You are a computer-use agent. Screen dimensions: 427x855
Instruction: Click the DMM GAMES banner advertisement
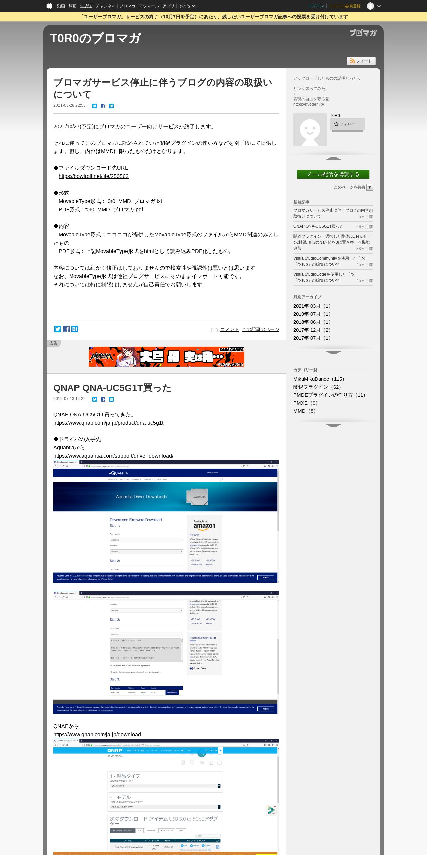(x=167, y=357)
